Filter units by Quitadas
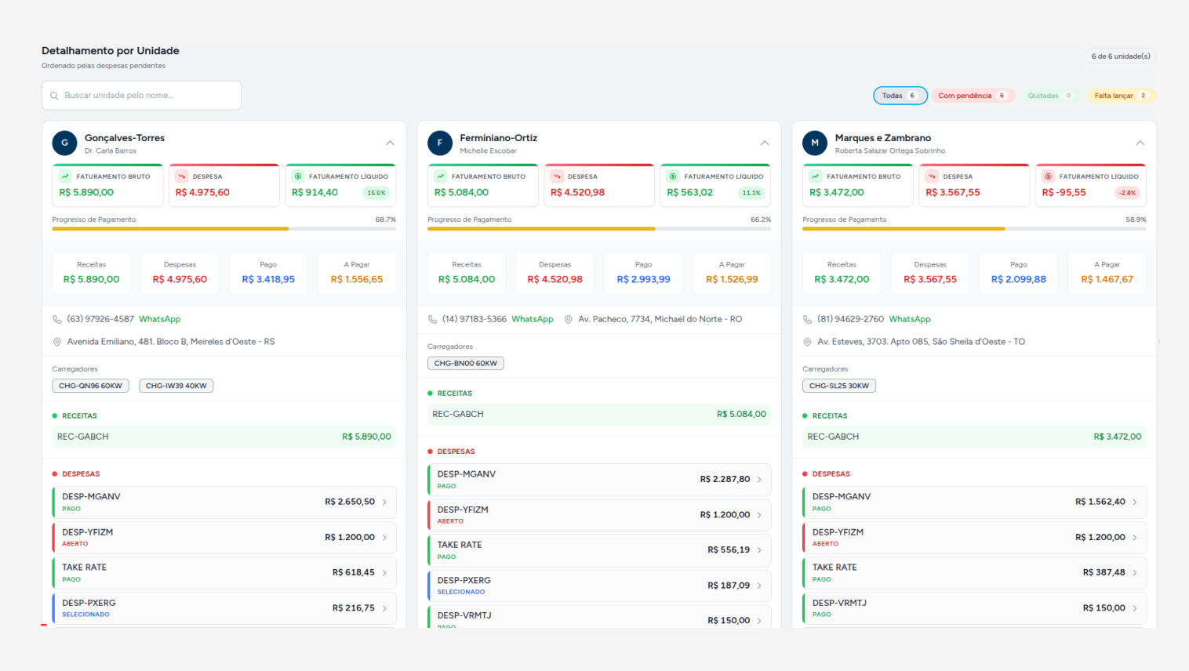Screen dimensions: 1189x671 tap(1050, 96)
